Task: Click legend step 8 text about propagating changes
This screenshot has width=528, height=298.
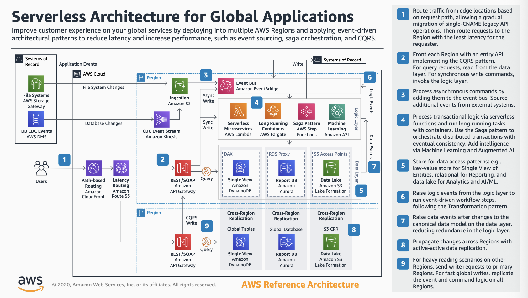Action: point(462,245)
